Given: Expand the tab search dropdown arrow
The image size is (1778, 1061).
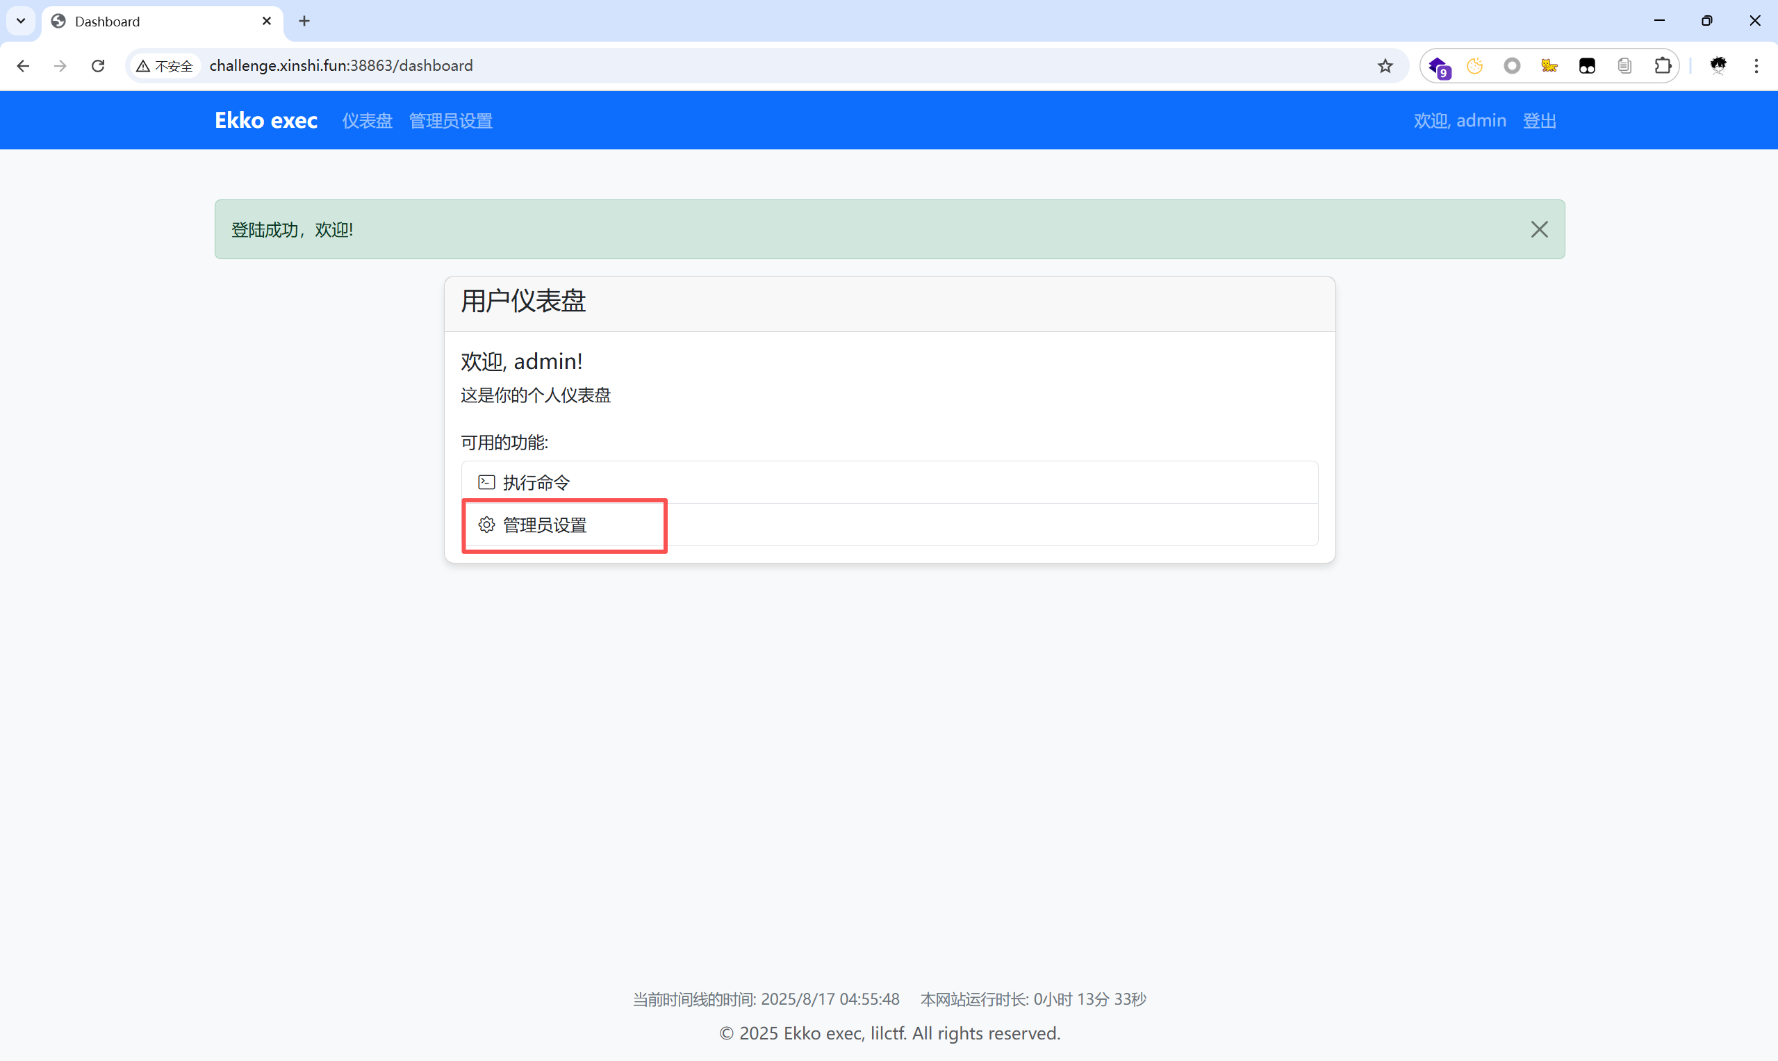Looking at the screenshot, I should [21, 21].
